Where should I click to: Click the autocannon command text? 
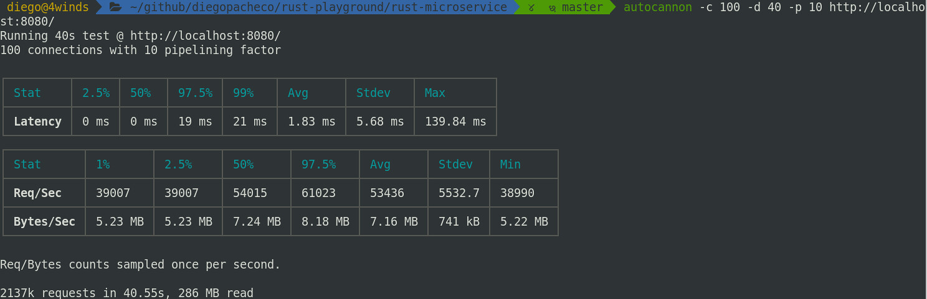[658, 7]
